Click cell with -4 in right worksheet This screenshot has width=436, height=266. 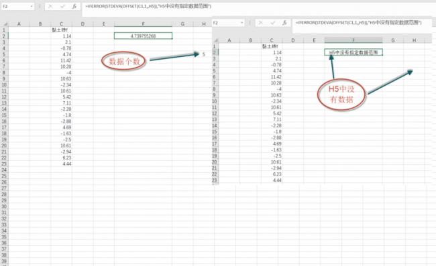click(x=272, y=89)
